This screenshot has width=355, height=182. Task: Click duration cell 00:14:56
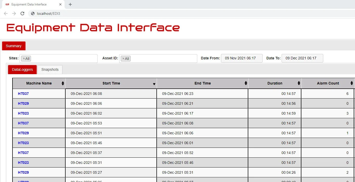[x=275, y=103]
